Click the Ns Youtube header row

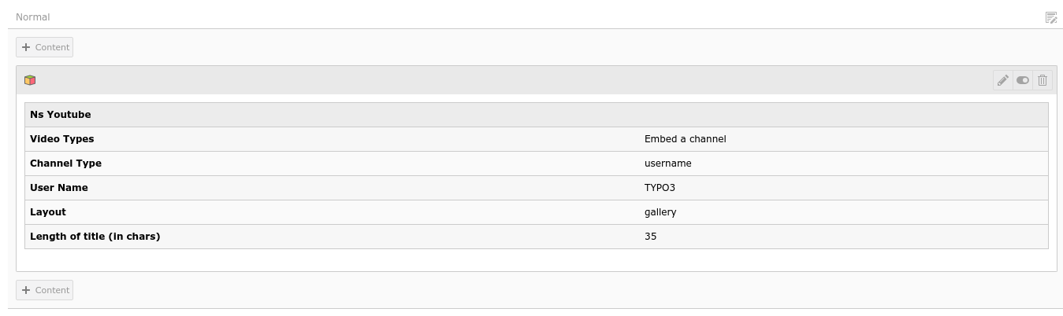pyautogui.click(x=536, y=115)
